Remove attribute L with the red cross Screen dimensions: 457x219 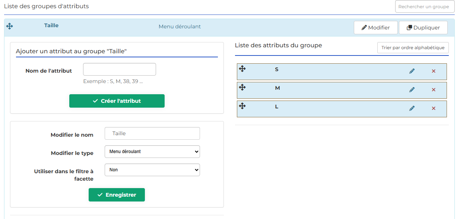[434, 108]
